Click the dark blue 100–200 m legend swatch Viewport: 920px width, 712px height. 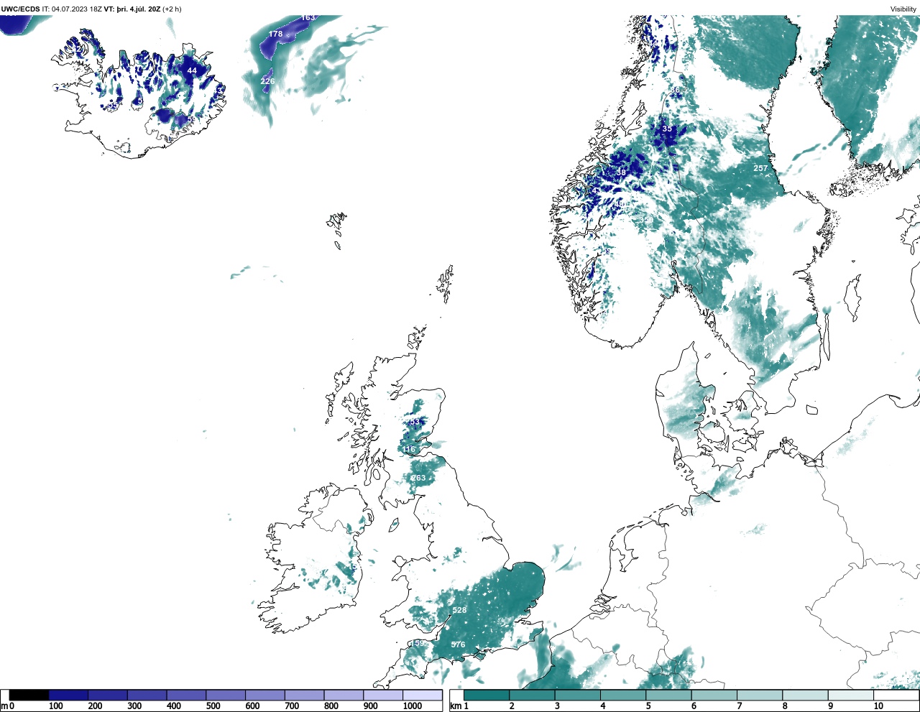[68, 695]
